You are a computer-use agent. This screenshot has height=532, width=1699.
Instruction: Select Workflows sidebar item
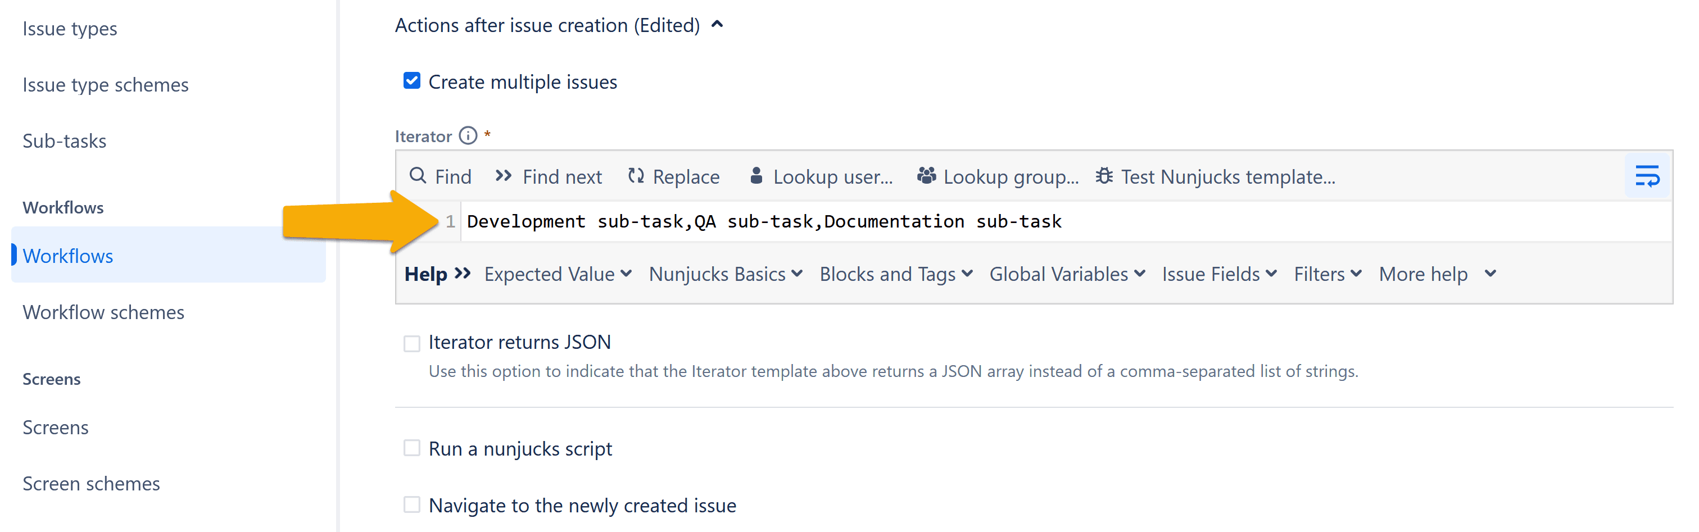[x=168, y=255]
